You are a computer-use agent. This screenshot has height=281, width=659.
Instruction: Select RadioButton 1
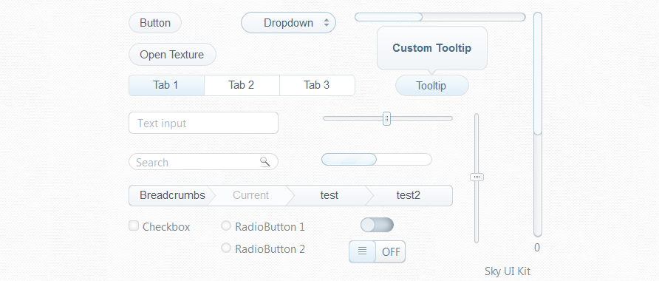click(x=226, y=226)
